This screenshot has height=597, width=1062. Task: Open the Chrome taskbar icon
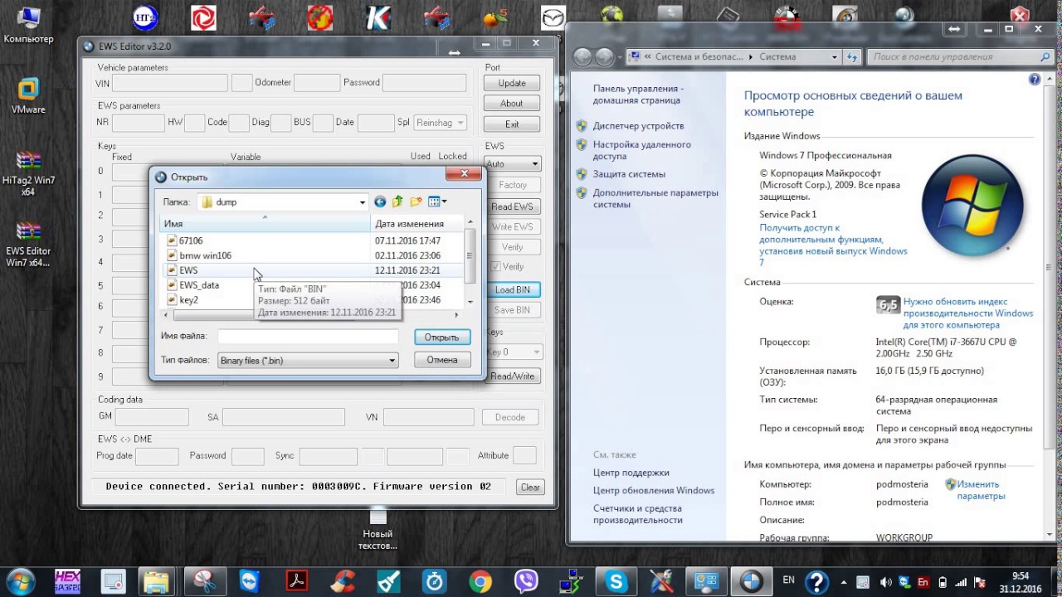[x=480, y=582]
